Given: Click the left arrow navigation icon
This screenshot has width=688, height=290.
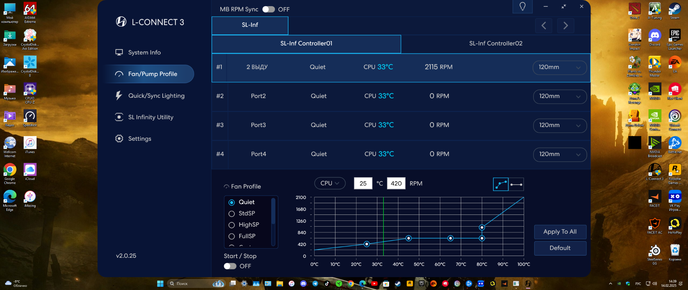Looking at the screenshot, I should (544, 25).
